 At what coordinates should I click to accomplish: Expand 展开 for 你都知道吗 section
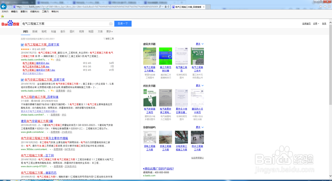[200, 127]
